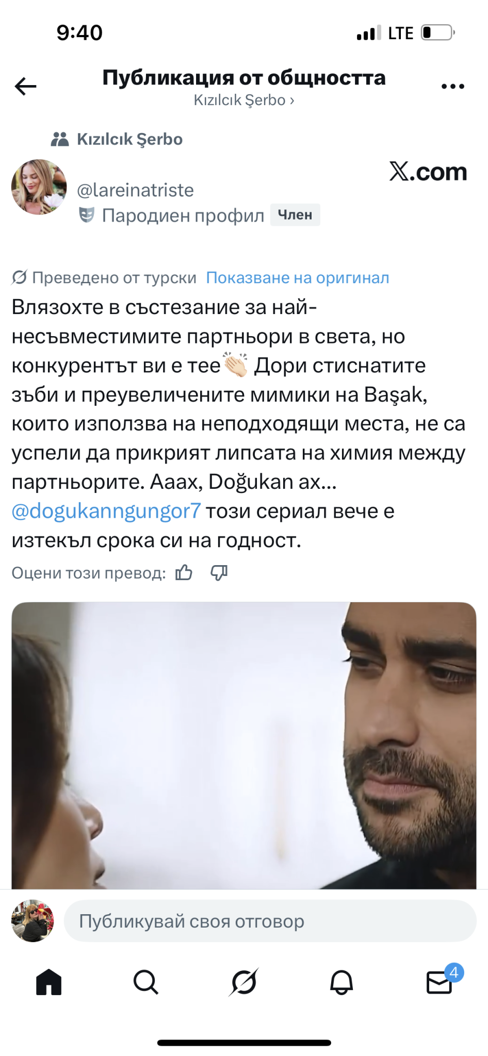Viewport: 488px width, 1056px height.
Task: Open Kızılcık Şerbo community header link
Action: 243,100
